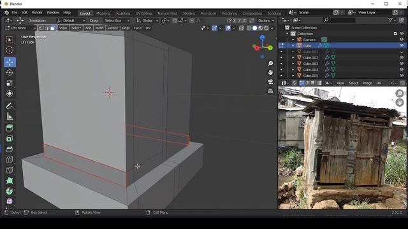Select the Extrude Region tool
This screenshot has height=229, width=408.
tap(10, 128)
